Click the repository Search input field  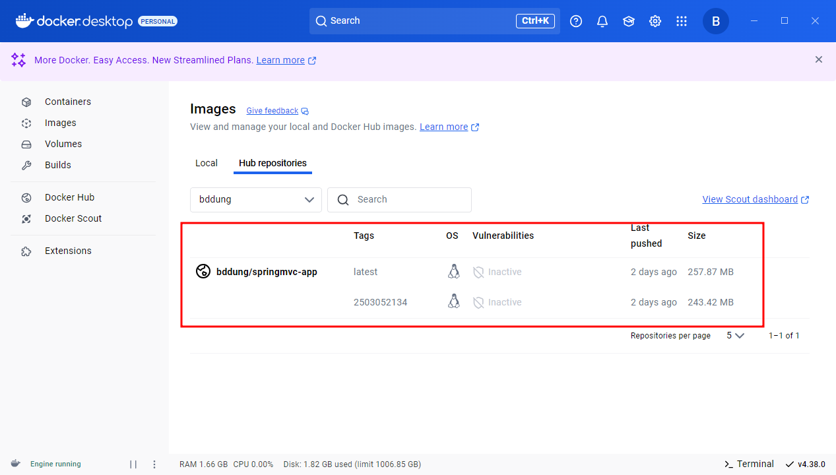399,199
